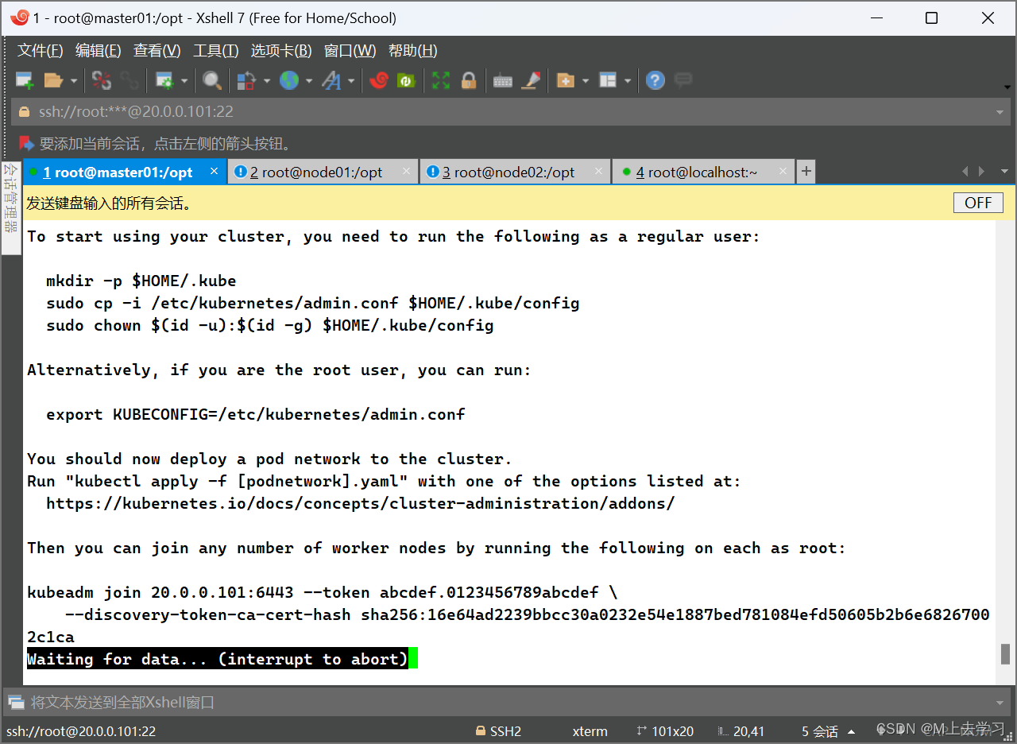Close the root@master01:/opt tab
Viewport: 1017px width, 744px height.
[214, 171]
